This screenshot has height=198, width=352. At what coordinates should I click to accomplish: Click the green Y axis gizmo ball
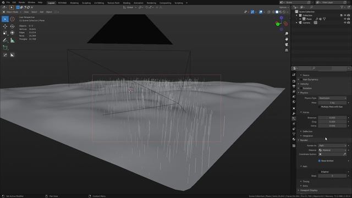click(278, 24)
